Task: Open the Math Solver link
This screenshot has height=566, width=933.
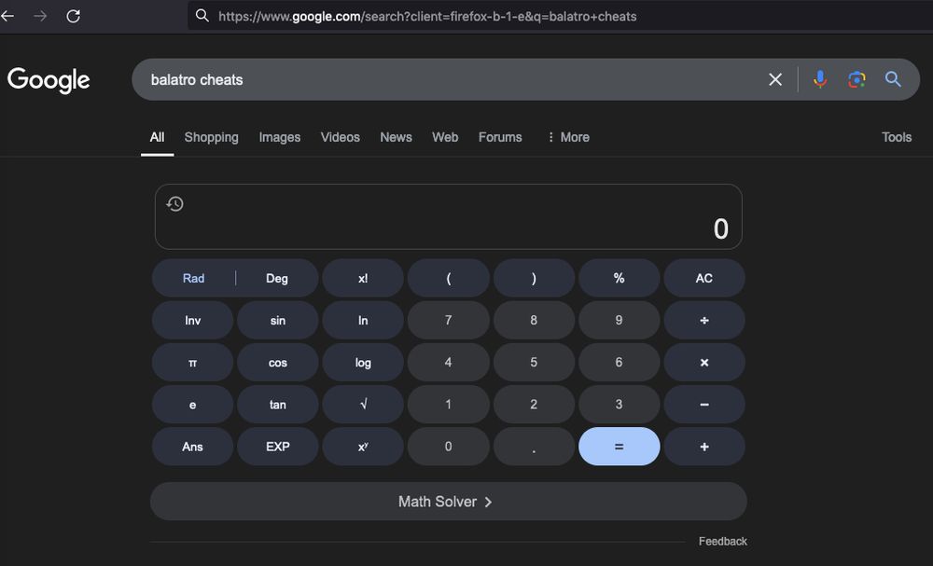Action: (448, 502)
